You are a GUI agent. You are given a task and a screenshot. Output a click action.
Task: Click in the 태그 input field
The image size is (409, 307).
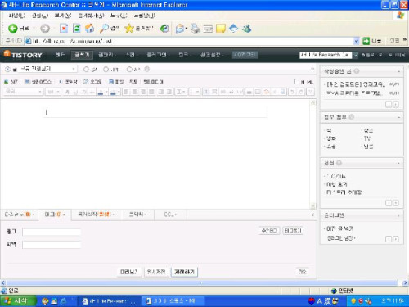pos(52,232)
